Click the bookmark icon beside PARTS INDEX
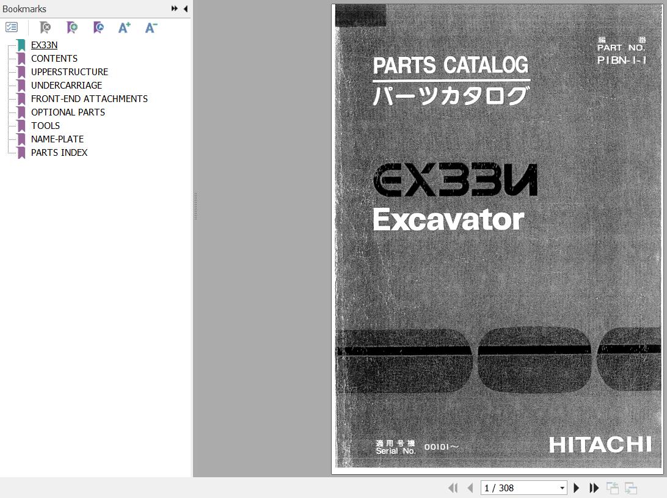The width and height of the screenshot is (667, 498). pos(21,153)
